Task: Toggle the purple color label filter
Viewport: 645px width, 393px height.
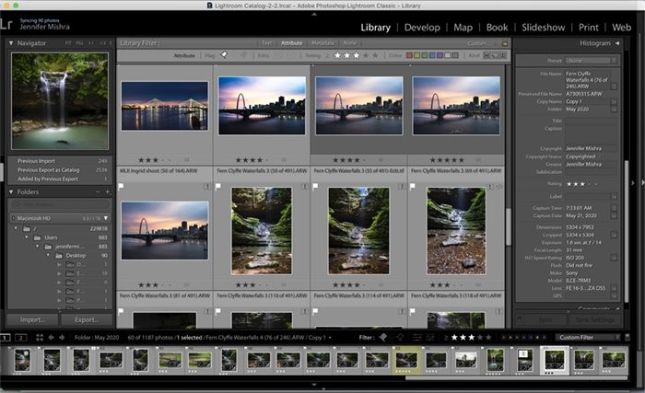Action: point(440,55)
